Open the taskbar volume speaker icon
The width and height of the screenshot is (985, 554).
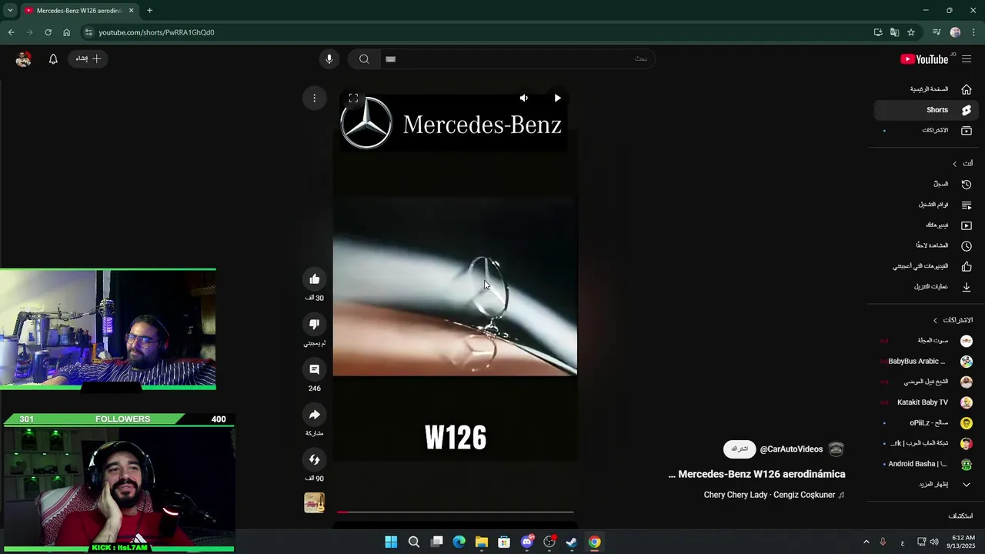(x=934, y=542)
